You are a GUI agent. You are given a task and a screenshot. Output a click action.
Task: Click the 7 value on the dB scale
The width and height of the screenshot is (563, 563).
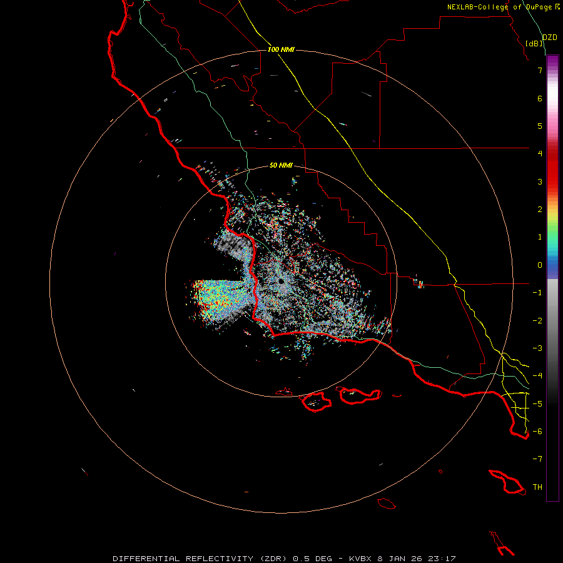tap(540, 70)
